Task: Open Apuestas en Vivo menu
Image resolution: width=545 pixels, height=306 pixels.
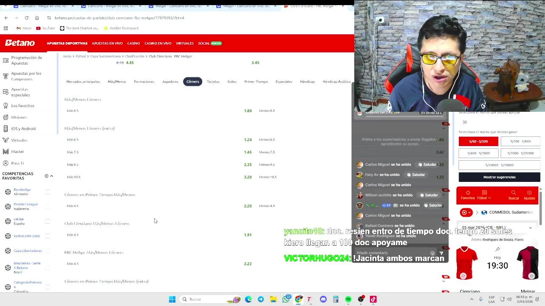Action: click(107, 43)
